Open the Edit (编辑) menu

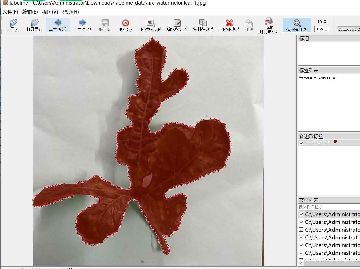point(30,12)
